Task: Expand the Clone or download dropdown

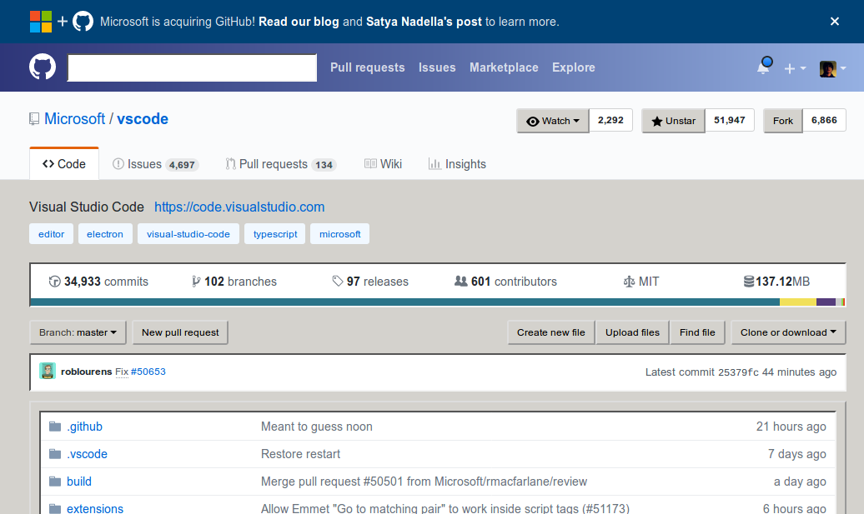Action: point(787,332)
